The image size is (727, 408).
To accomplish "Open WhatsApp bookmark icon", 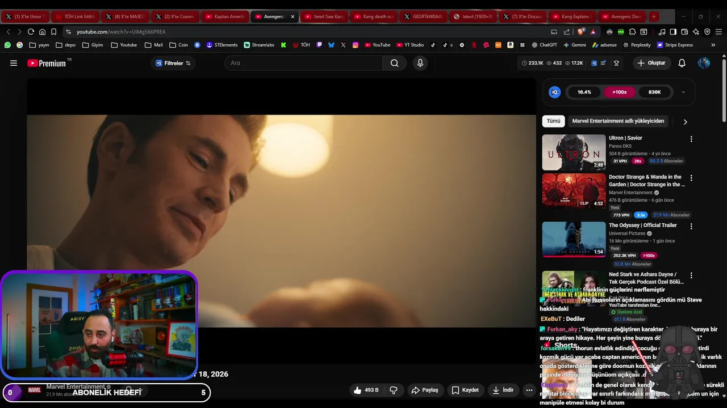I will click(x=7, y=45).
